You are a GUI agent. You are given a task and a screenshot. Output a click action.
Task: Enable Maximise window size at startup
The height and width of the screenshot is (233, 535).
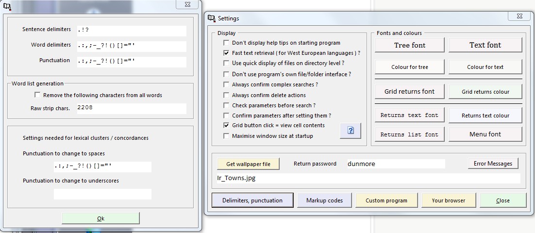(226, 136)
